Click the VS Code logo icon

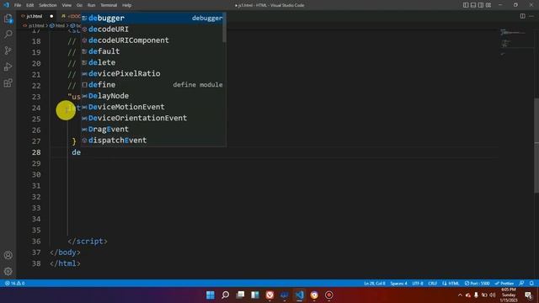[x=6, y=5]
